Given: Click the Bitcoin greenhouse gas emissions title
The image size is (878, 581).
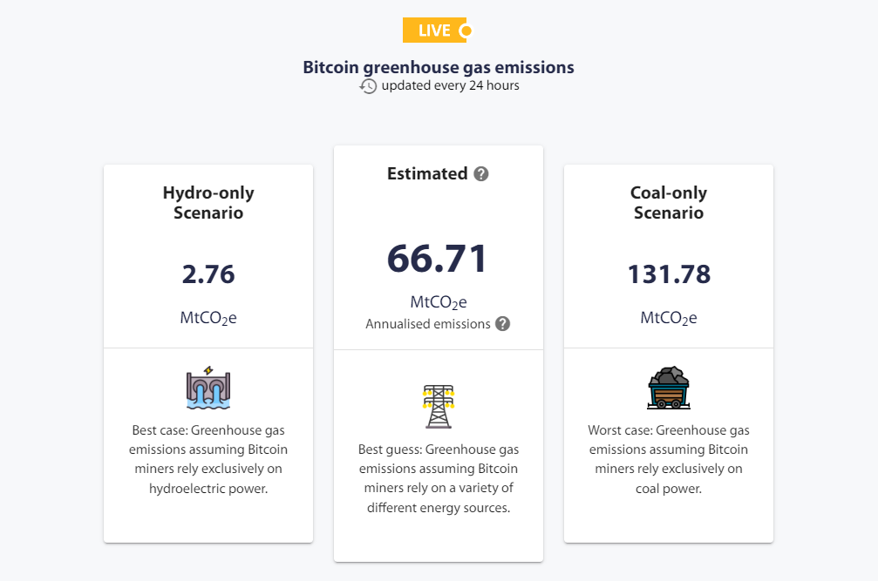Looking at the screenshot, I should point(439,67).
